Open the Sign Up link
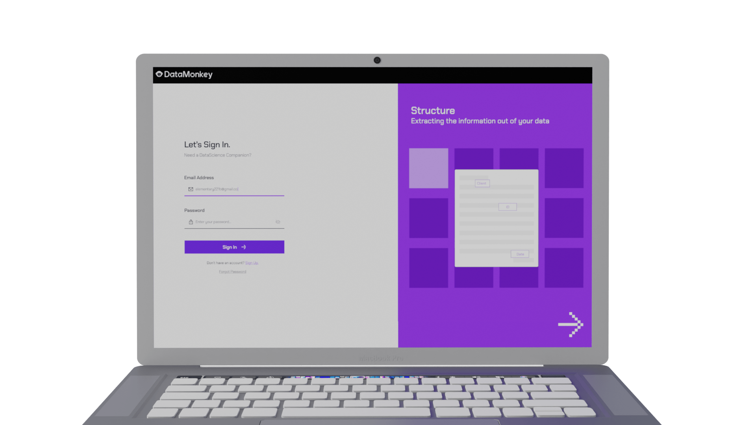Screen dimensions: 756x425 pyautogui.click(x=252, y=263)
